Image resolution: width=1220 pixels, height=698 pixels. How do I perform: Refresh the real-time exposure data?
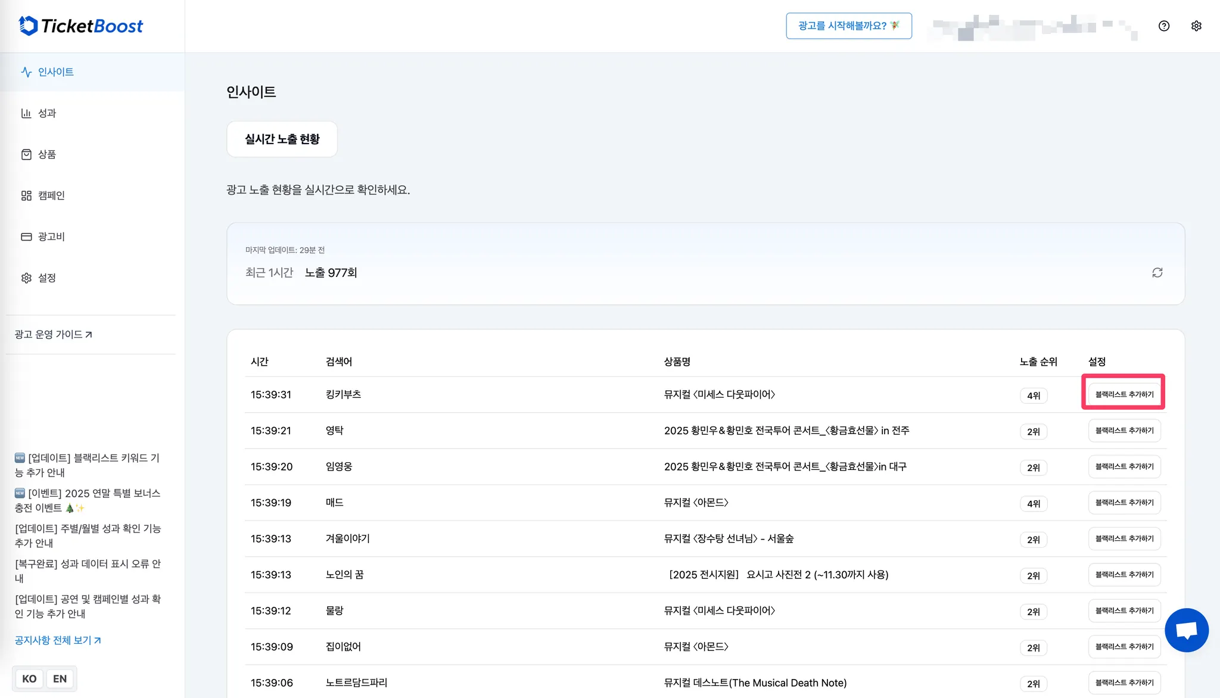tap(1157, 272)
